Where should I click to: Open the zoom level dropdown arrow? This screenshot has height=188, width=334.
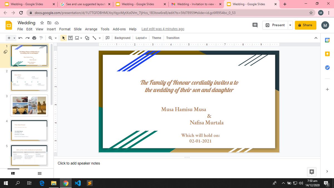pos(56,38)
